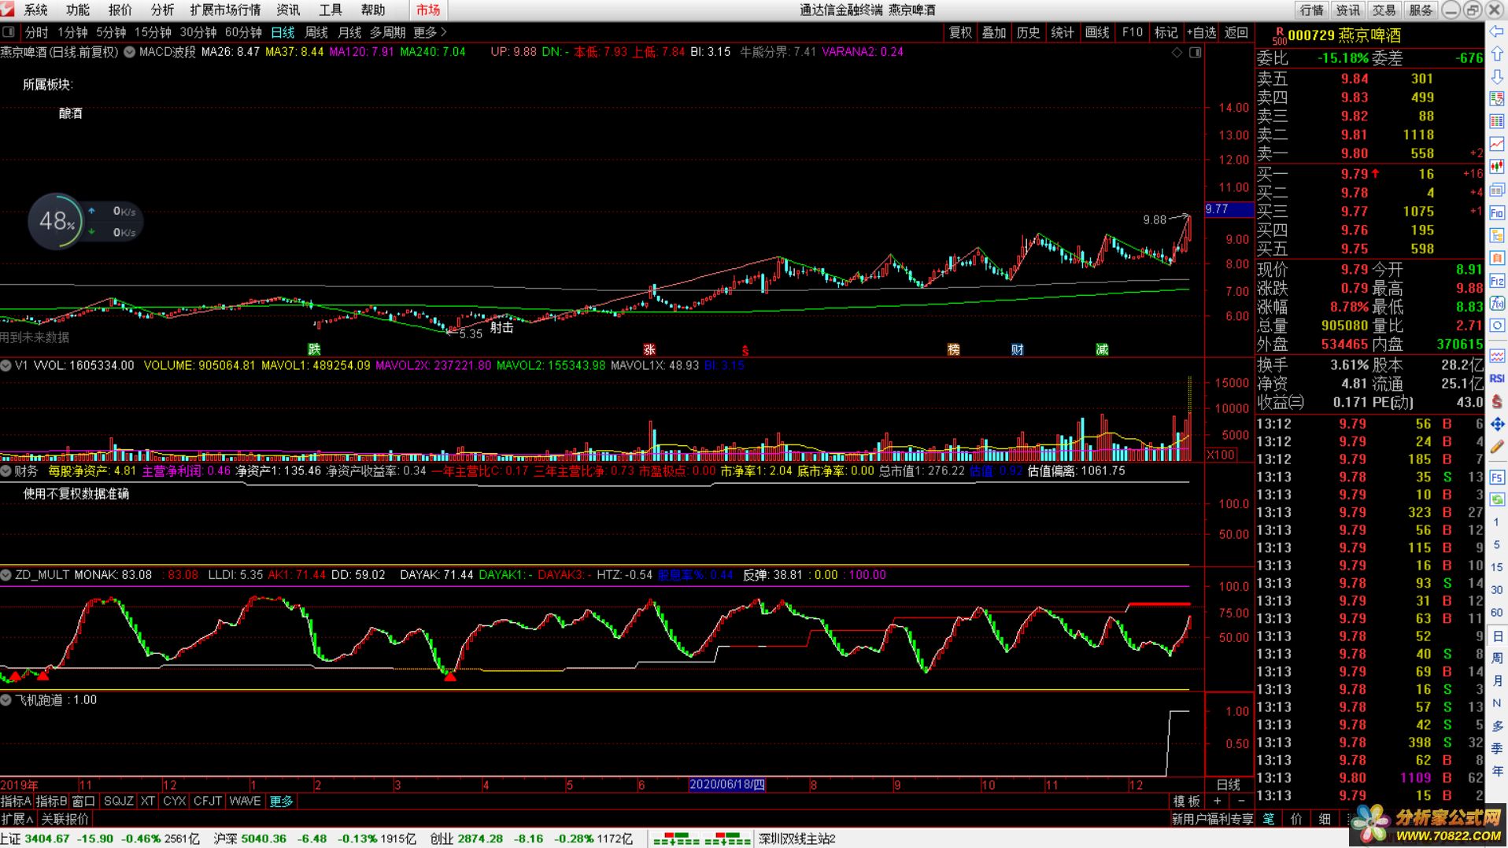Screen dimensions: 1508x848
Task: Click the 涨 marker on the price chart
Action: 649,349
